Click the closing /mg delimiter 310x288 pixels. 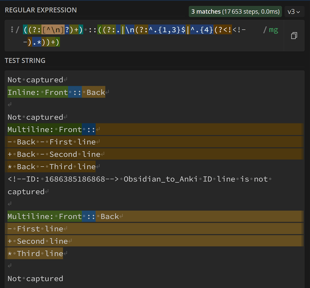coord(265,30)
